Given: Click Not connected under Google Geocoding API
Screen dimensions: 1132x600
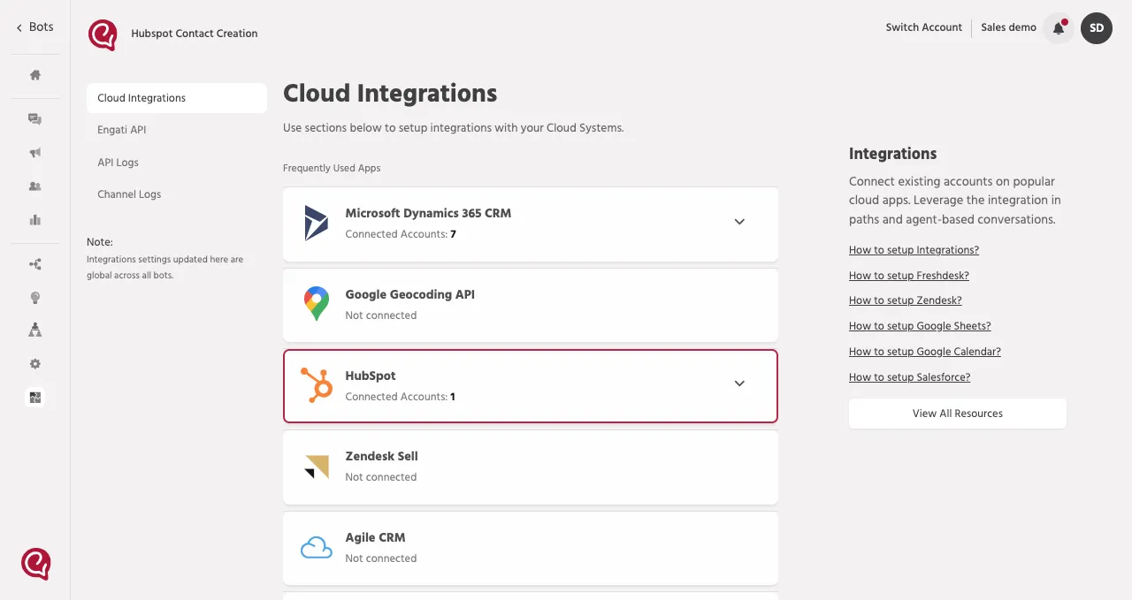Looking at the screenshot, I should click(x=380, y=315).
